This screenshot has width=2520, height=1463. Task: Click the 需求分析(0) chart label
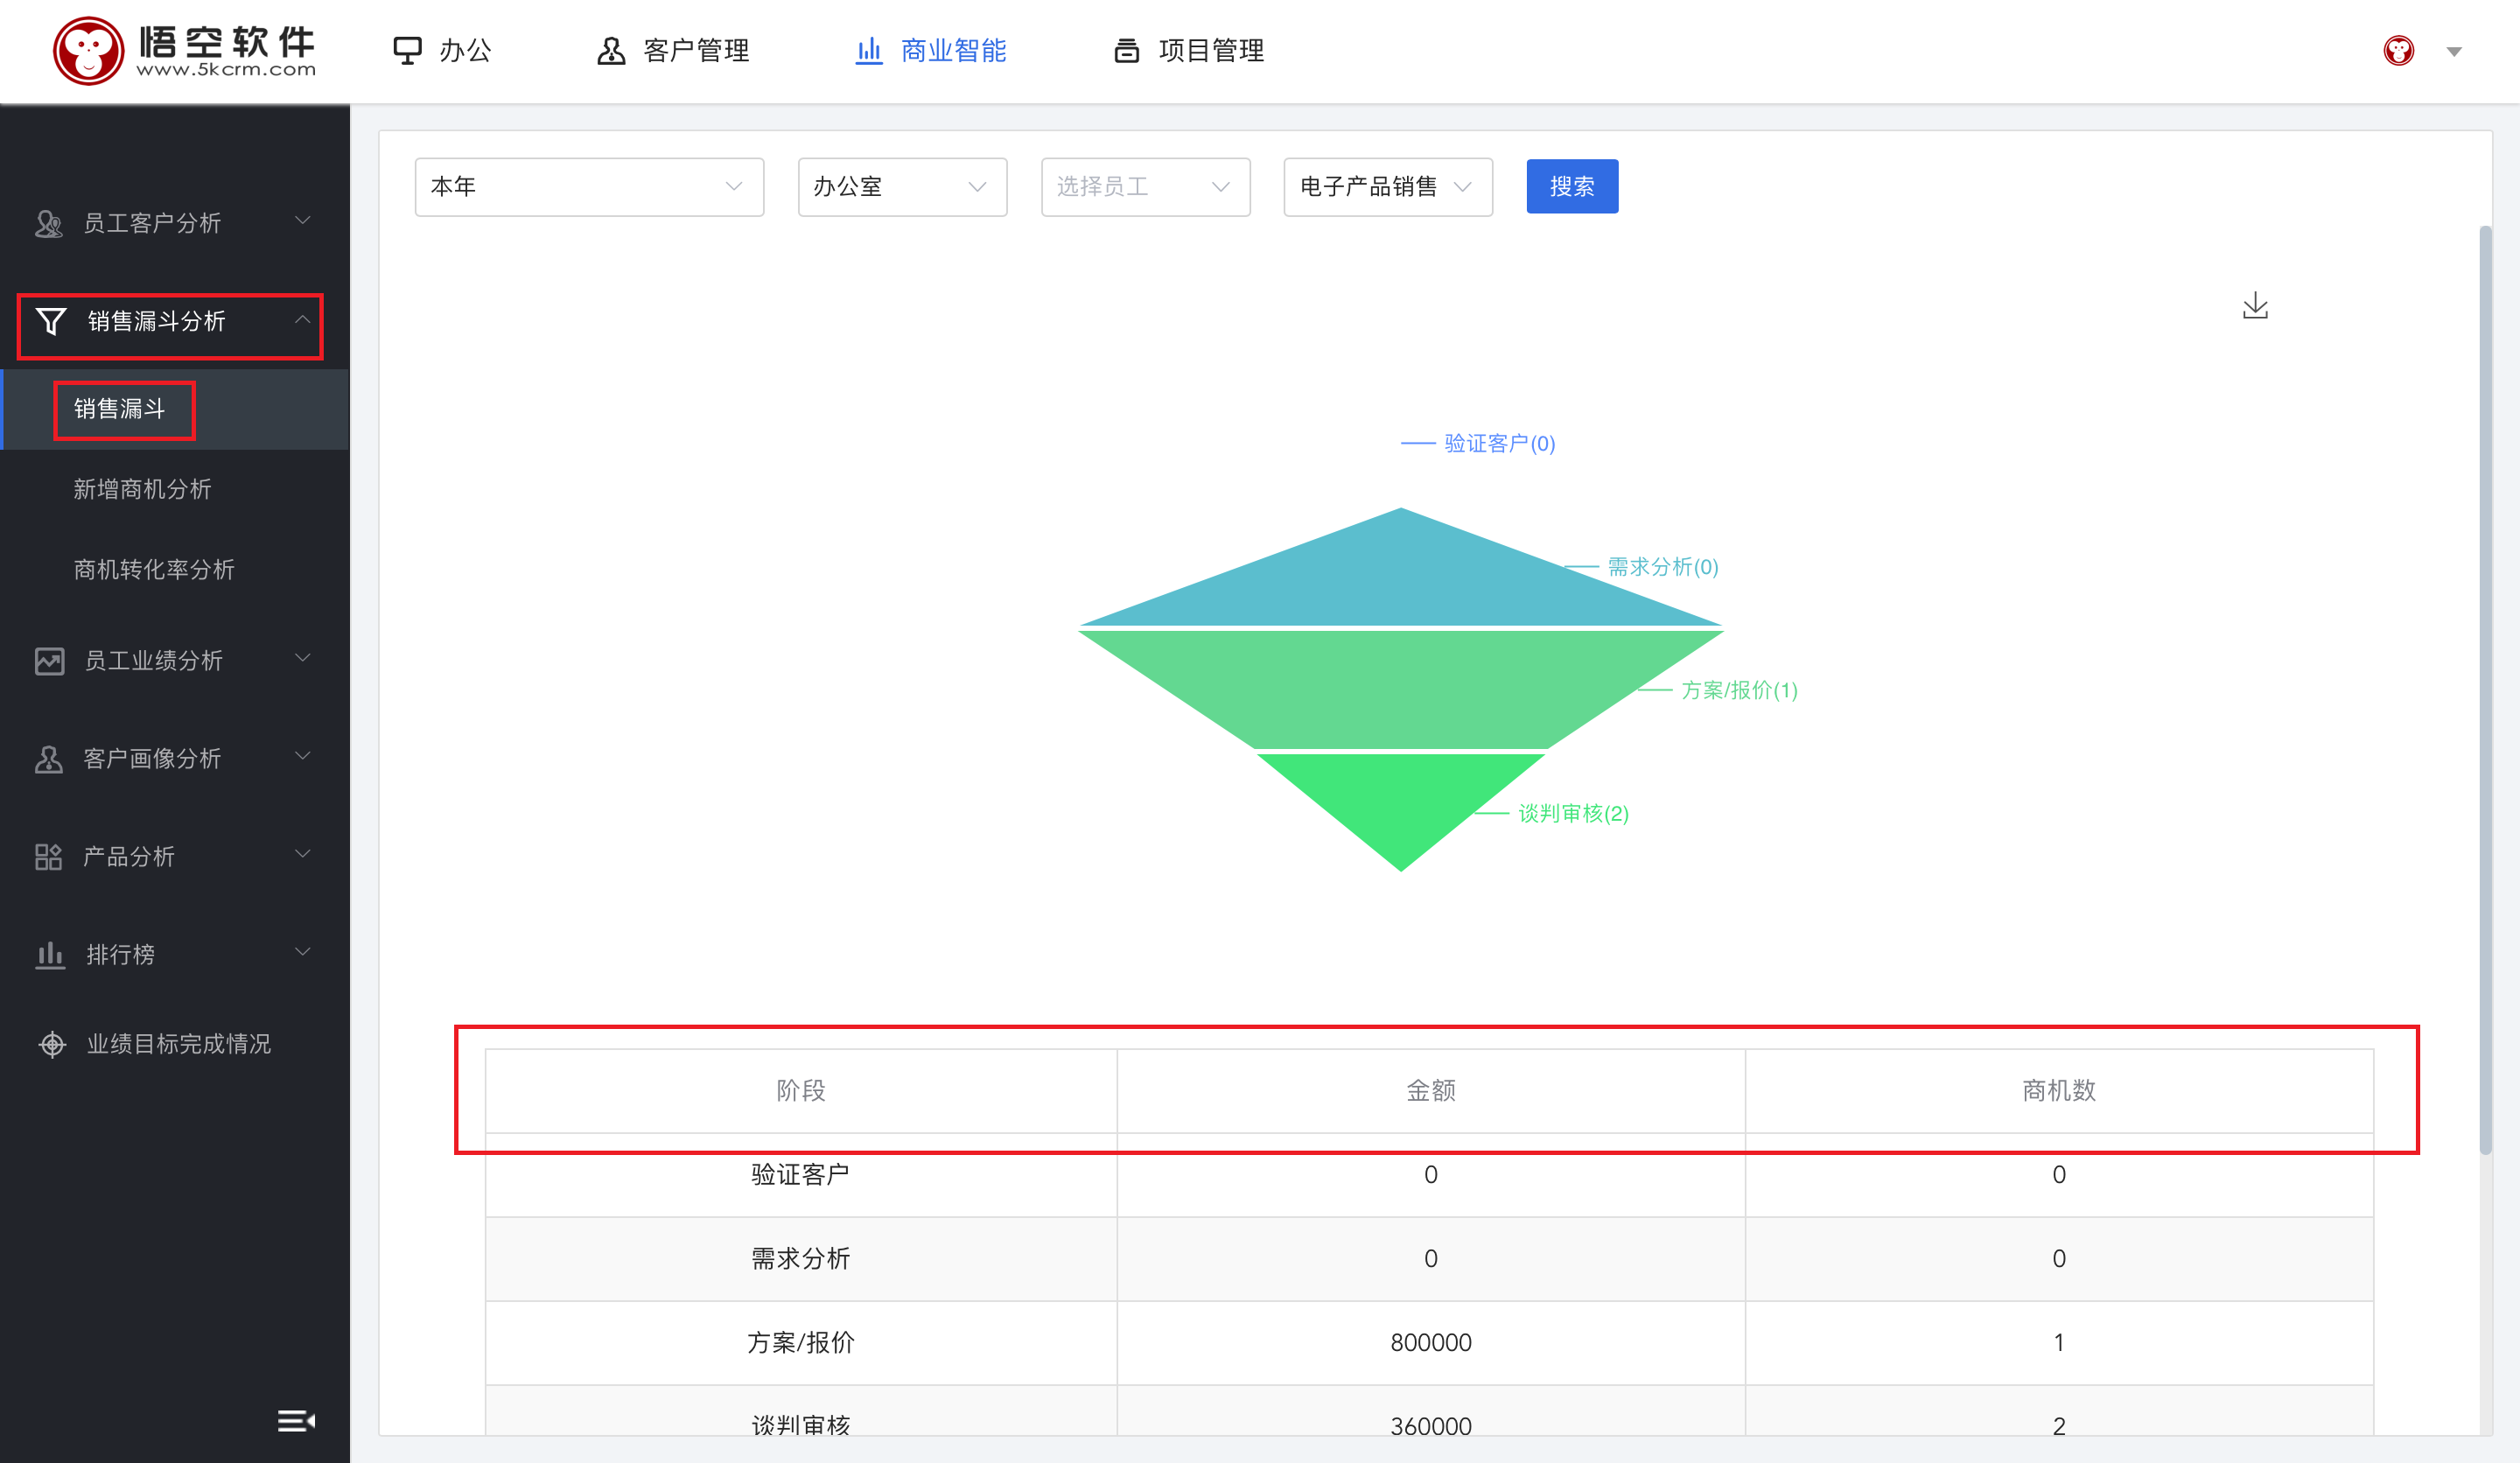1663,567
